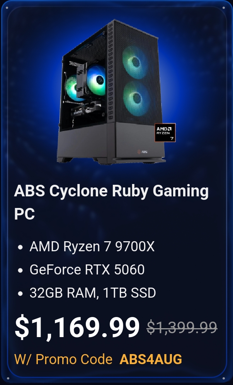Select the ABS4AUG promo code

[x=151, y=359]
